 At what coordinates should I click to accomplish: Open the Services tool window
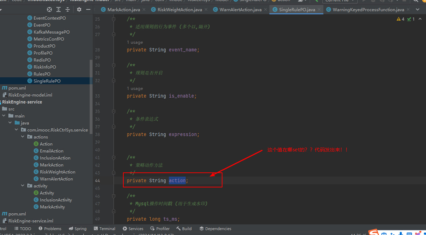[133, 228]
